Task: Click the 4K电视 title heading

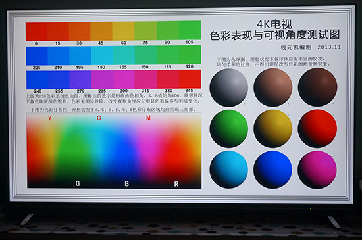Action: (x=274, y=24)
